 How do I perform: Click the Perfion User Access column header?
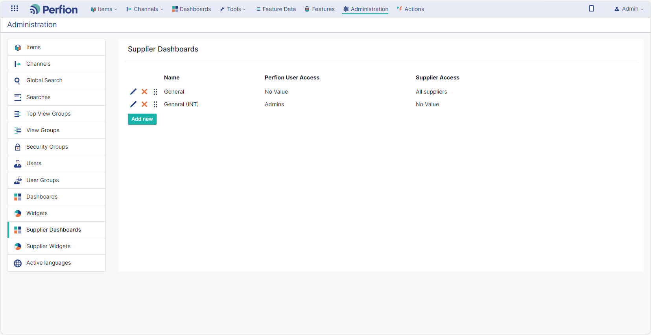tap(292, 77)
